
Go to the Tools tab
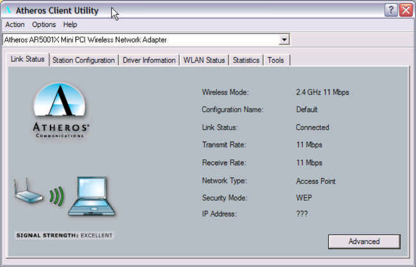click(x=276, y=61)
